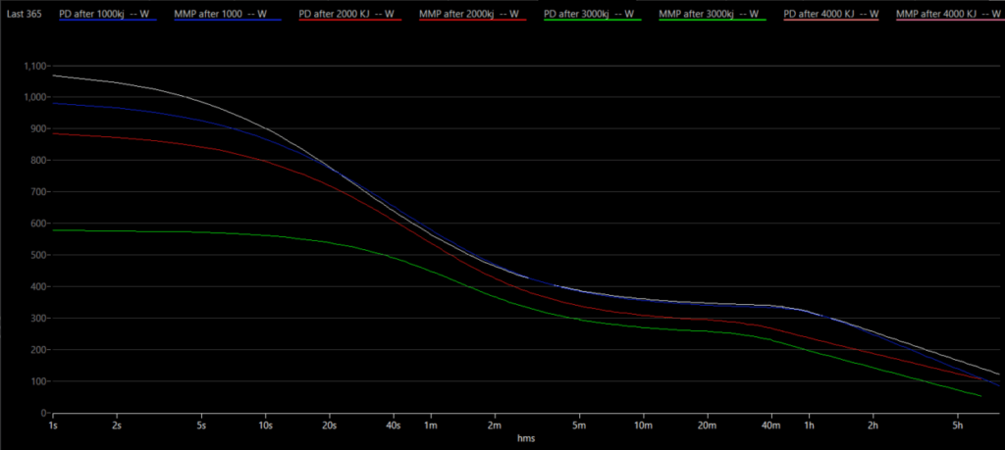
Task: Click the 1m x-axis tick label
Action: click(430, 425)
